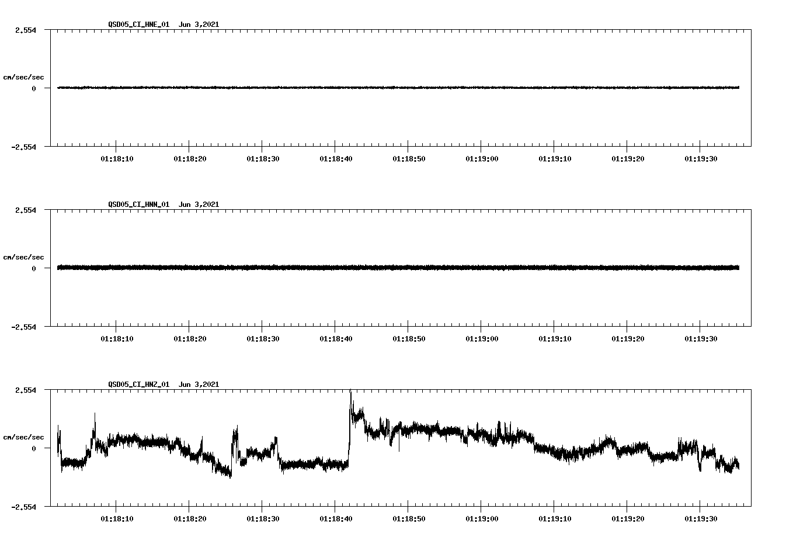
Task: Click the QSD05_CI_HNE_01 chart title
Action: click(x=164, y=25)
